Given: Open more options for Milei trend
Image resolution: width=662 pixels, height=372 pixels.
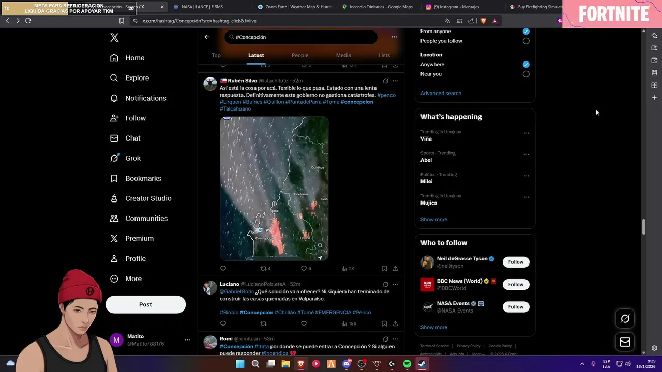Looking at the screenshot, I should click(526, 176).
